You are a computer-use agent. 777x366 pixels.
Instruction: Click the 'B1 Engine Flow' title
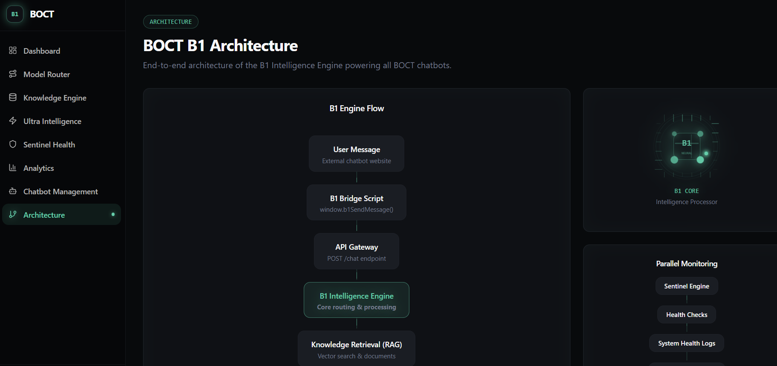(x=357, y=108)
